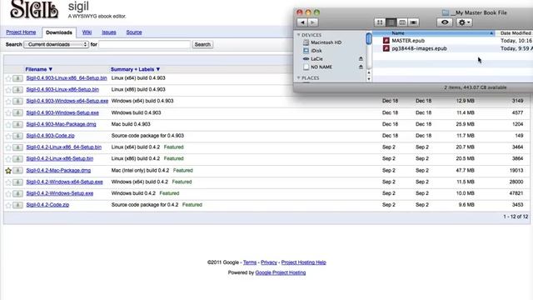533x300 pixels.
Task: Click the downloads search text field
Action: click(x=144, y=44)
